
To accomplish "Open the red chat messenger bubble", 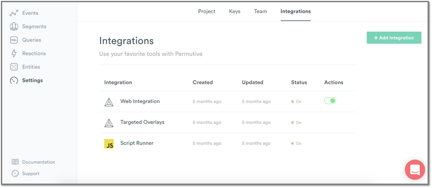I will click(415, 169).
